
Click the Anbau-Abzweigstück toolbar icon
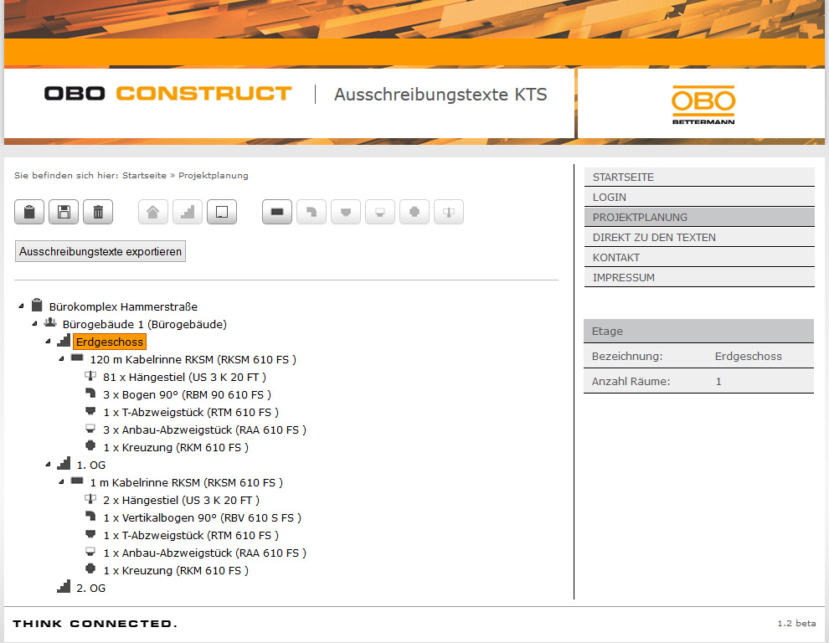pos(380,212)
